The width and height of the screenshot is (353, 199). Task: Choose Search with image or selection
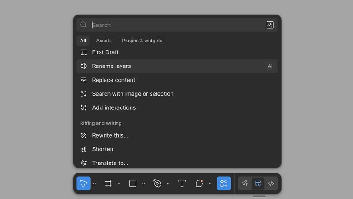(177, 94)
